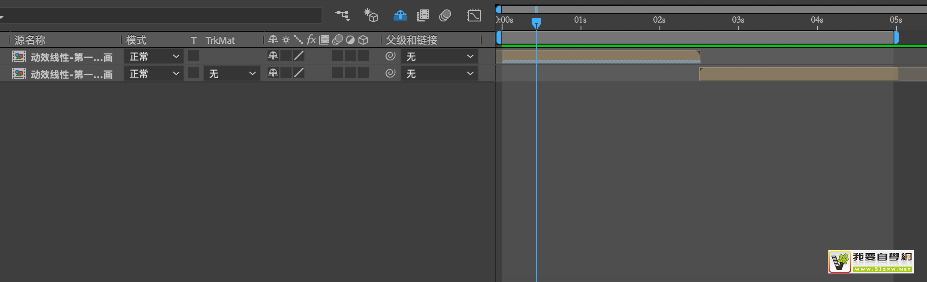Toggle preserve transparency on the first layer
This screenshot has height=282, width=927.
click(x=193, y=56)
